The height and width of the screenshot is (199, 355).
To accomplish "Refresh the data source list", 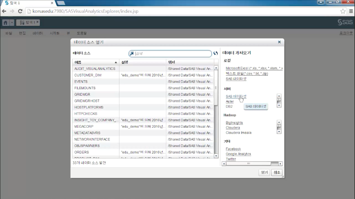I will click(215, 54).
